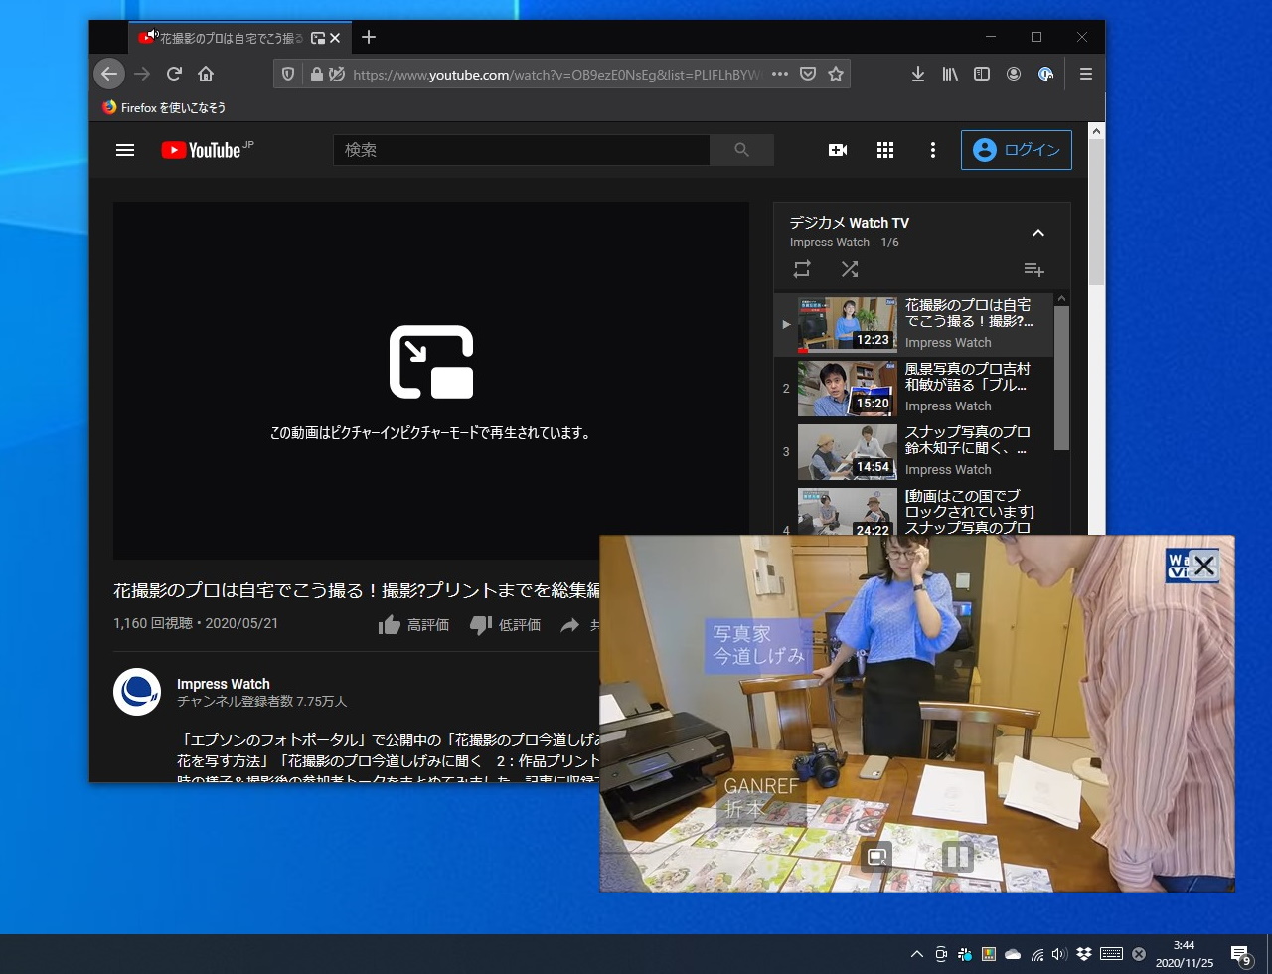Click the thumbs down 低評価 button
This screenshot has width=1272, height=974.
(x=480, y=625)
